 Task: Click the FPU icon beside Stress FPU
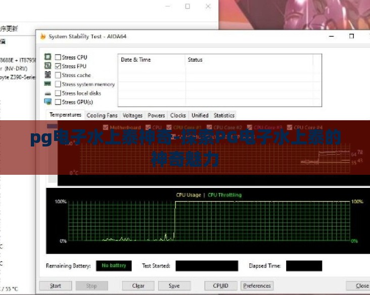[48, 66]
